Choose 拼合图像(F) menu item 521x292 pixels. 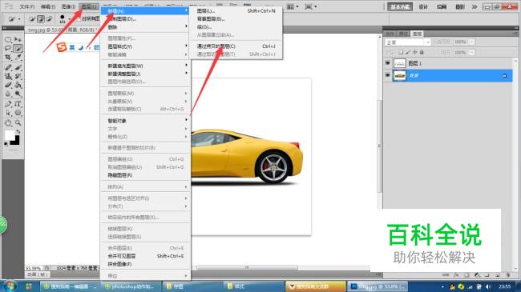point(146,264)
